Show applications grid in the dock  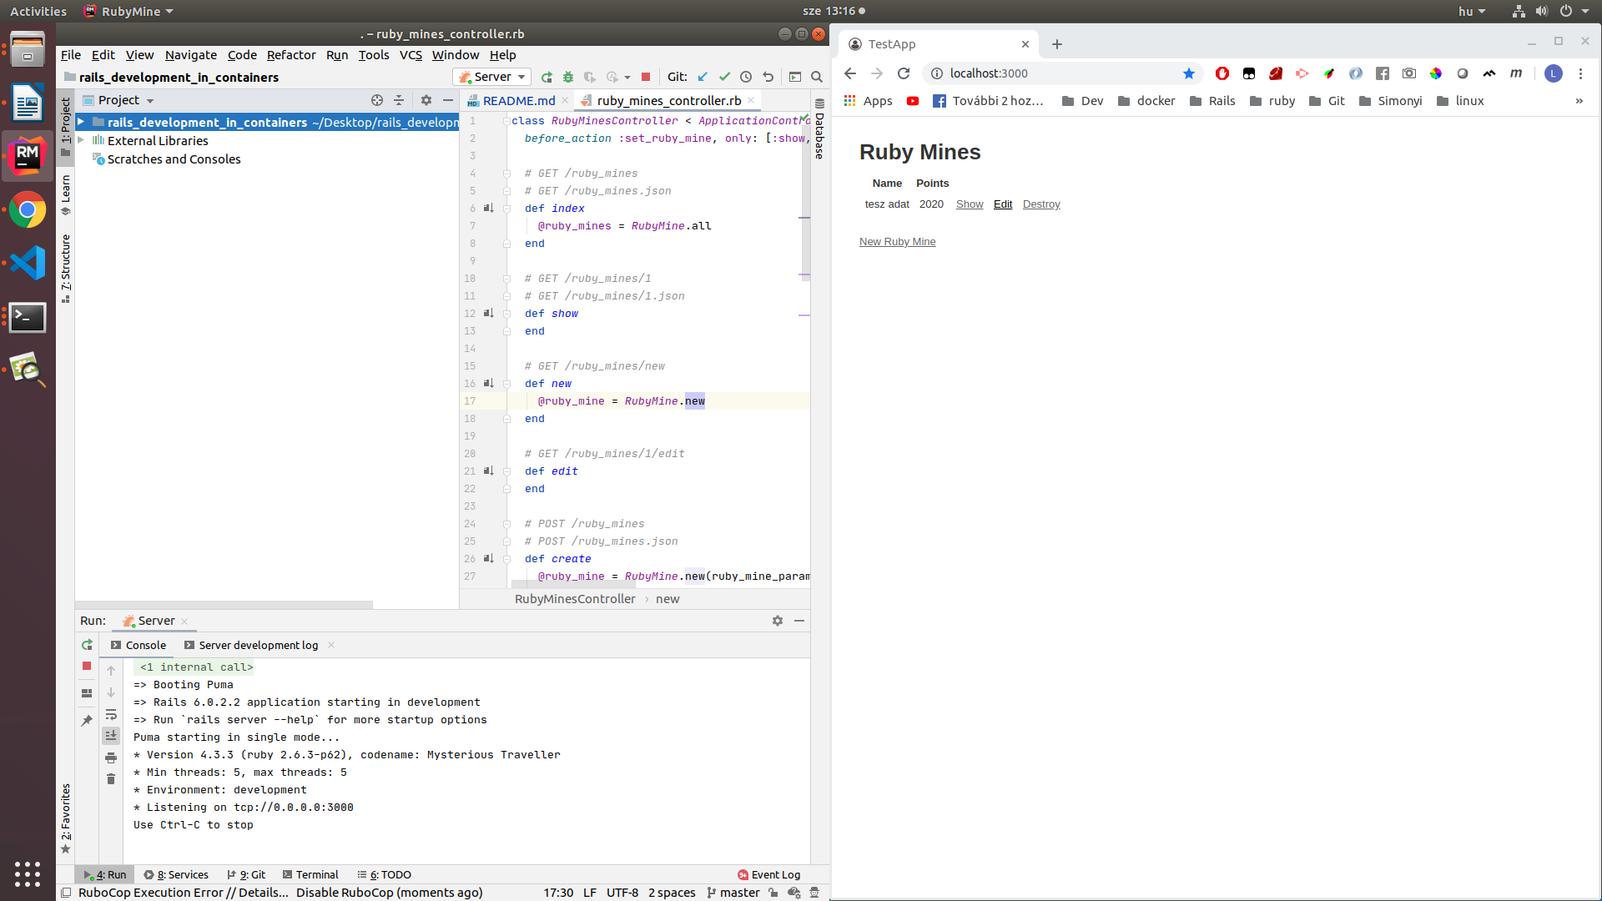pyautogui.click(x=28, y=873)
